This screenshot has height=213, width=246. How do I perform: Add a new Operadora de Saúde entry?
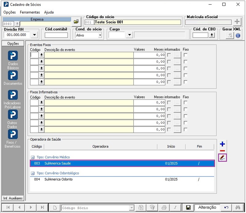coord(222,144)
